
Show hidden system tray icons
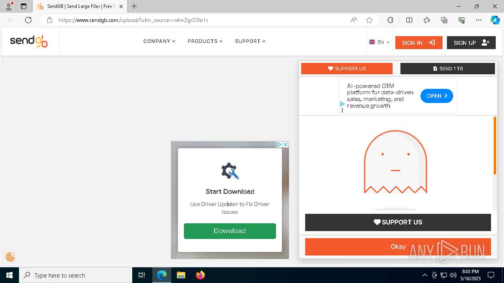(424, 275)
